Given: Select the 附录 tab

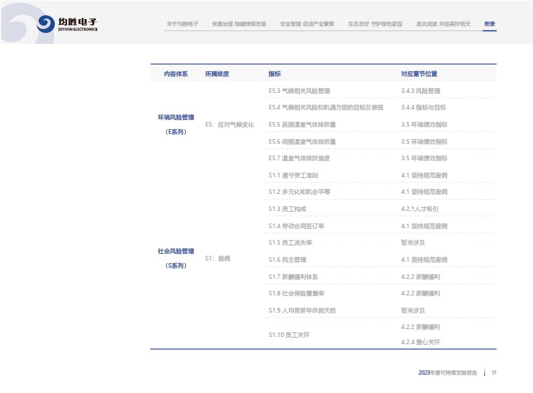Looking at the screenshot, I should pyautogui.click(x=490, y=24).
